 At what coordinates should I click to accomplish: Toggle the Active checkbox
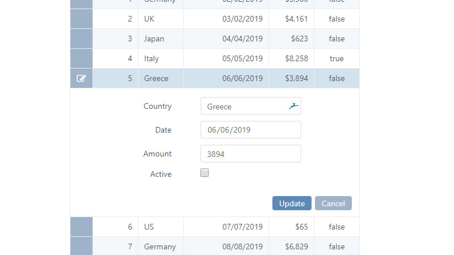[204, 173]
